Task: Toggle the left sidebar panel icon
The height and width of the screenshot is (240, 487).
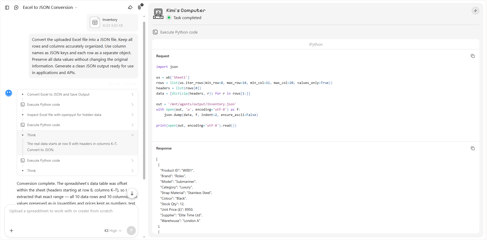Action: point(7,8)
